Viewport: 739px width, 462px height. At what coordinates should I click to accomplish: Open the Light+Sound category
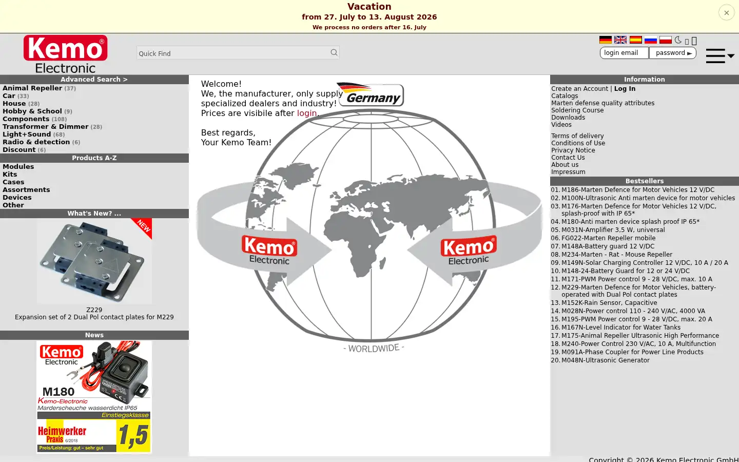point(27,134)
